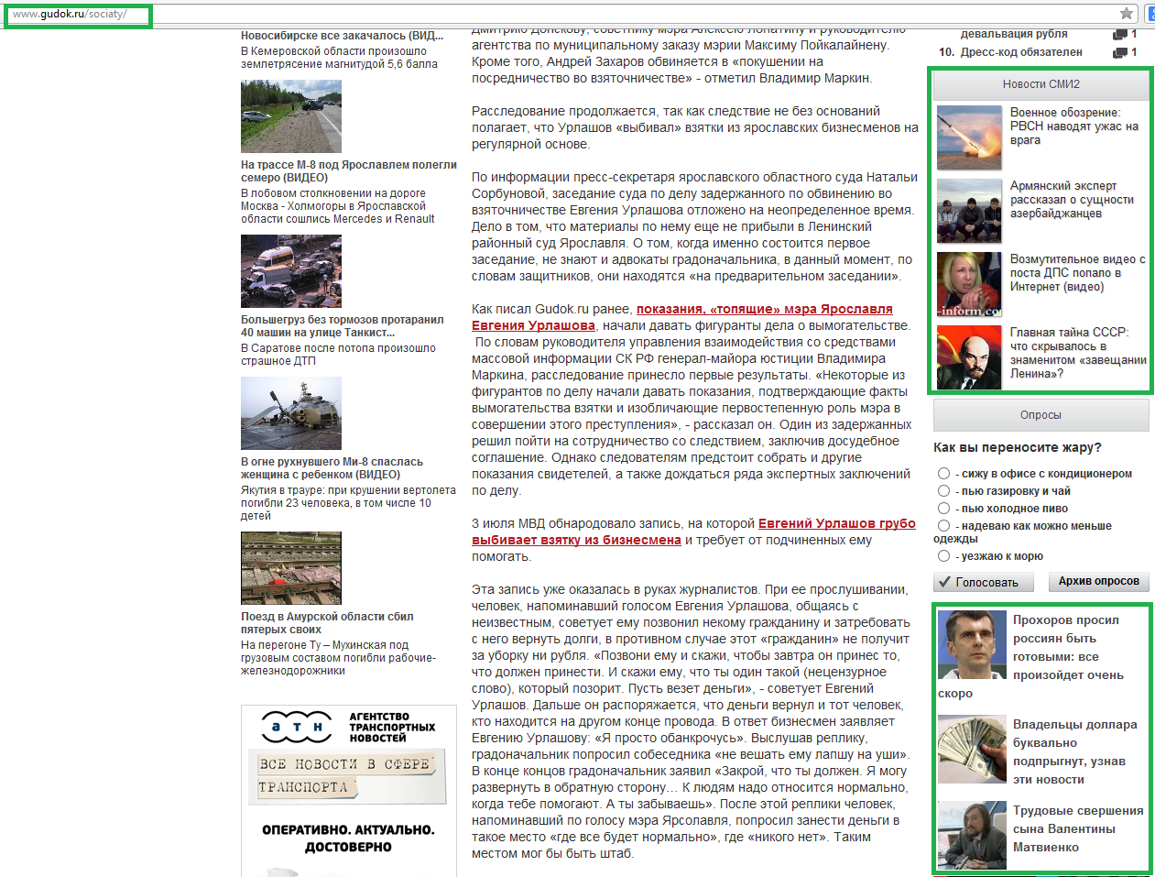The height and width of the screenshot is (877, 1155).
Task: Click comment icon next to "девальвация рубля"
Action: pyautogui.click(x=1119, y=35)
